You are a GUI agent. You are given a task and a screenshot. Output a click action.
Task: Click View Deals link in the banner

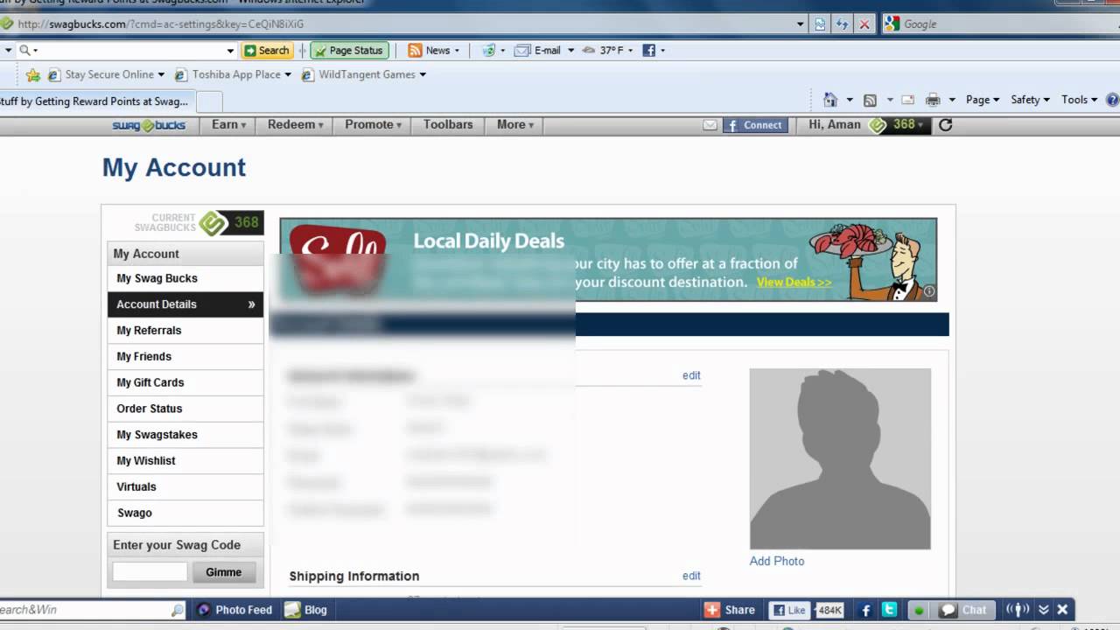pos(794,283)
